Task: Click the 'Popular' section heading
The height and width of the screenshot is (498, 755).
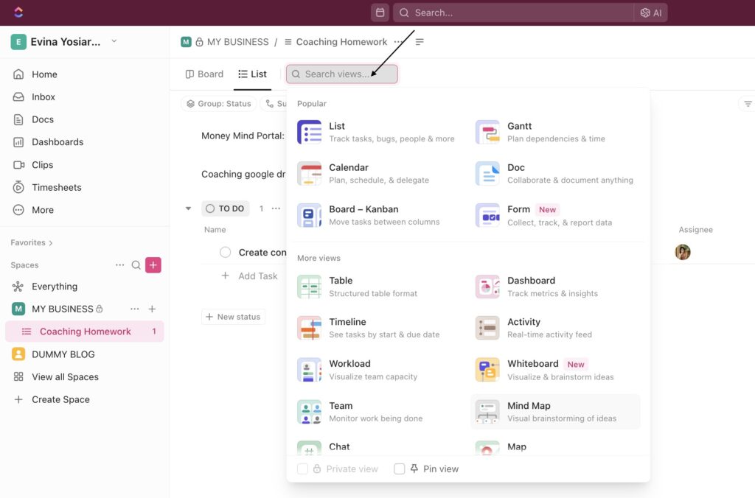Action: [312, 103]
